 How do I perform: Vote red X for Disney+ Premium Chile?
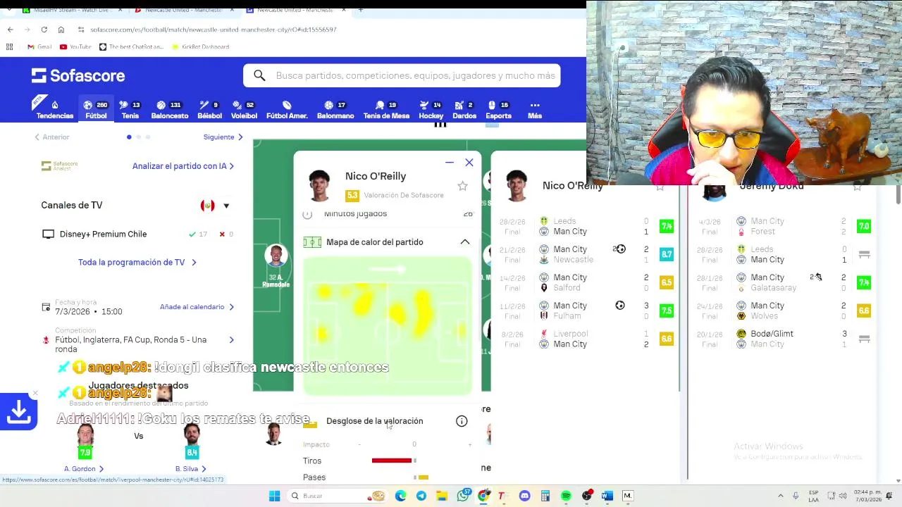coord(222,234)
